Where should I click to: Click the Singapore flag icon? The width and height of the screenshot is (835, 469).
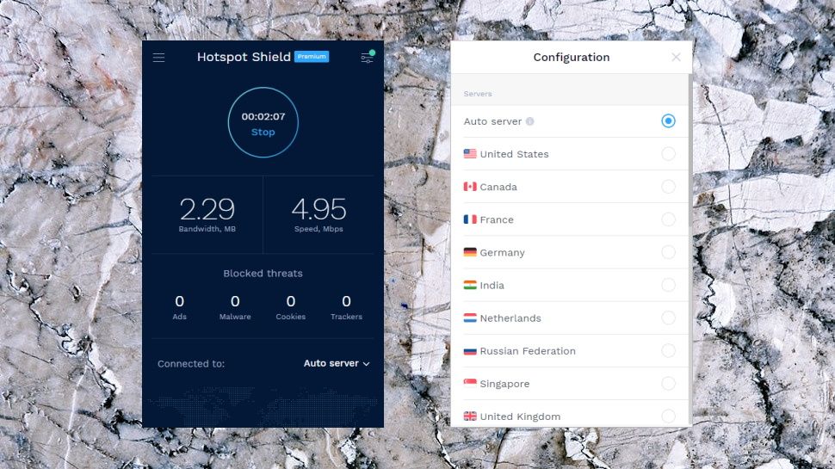470,383
